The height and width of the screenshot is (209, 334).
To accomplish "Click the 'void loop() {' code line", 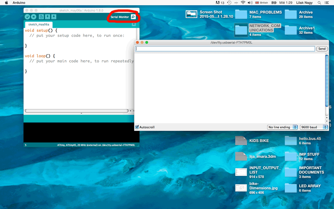I will click(x=40, y=56).
